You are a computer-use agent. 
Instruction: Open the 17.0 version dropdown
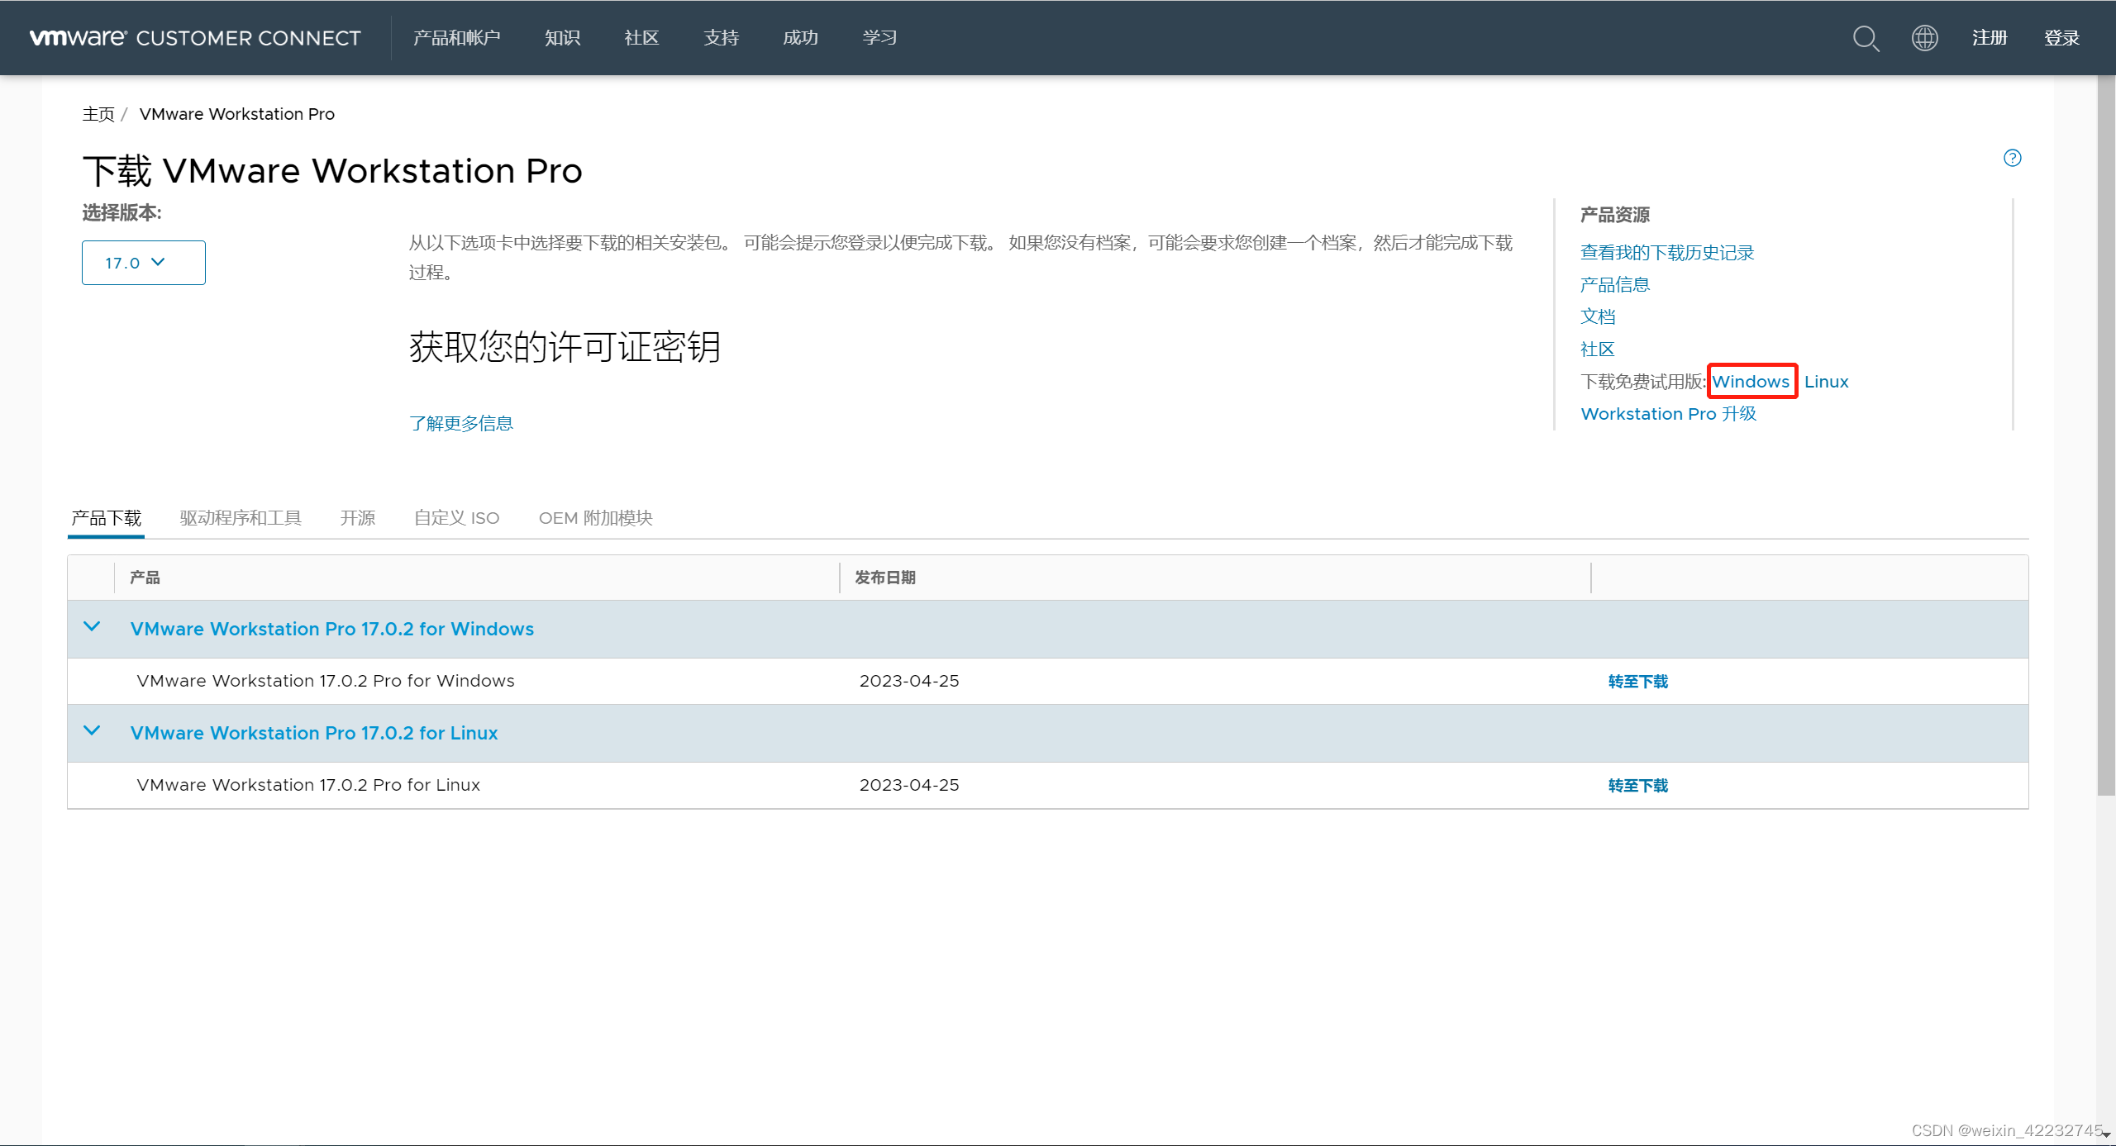pyautogui.click(x=143, y=263)
